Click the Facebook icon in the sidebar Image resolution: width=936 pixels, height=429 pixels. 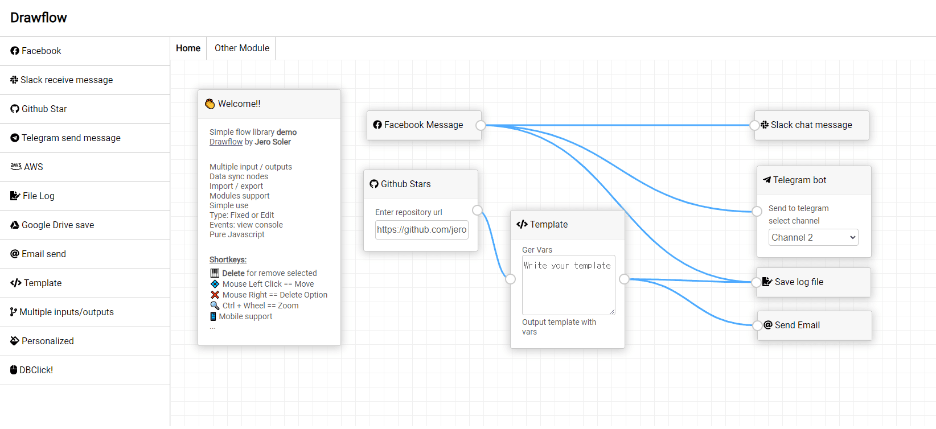point(15,51)
